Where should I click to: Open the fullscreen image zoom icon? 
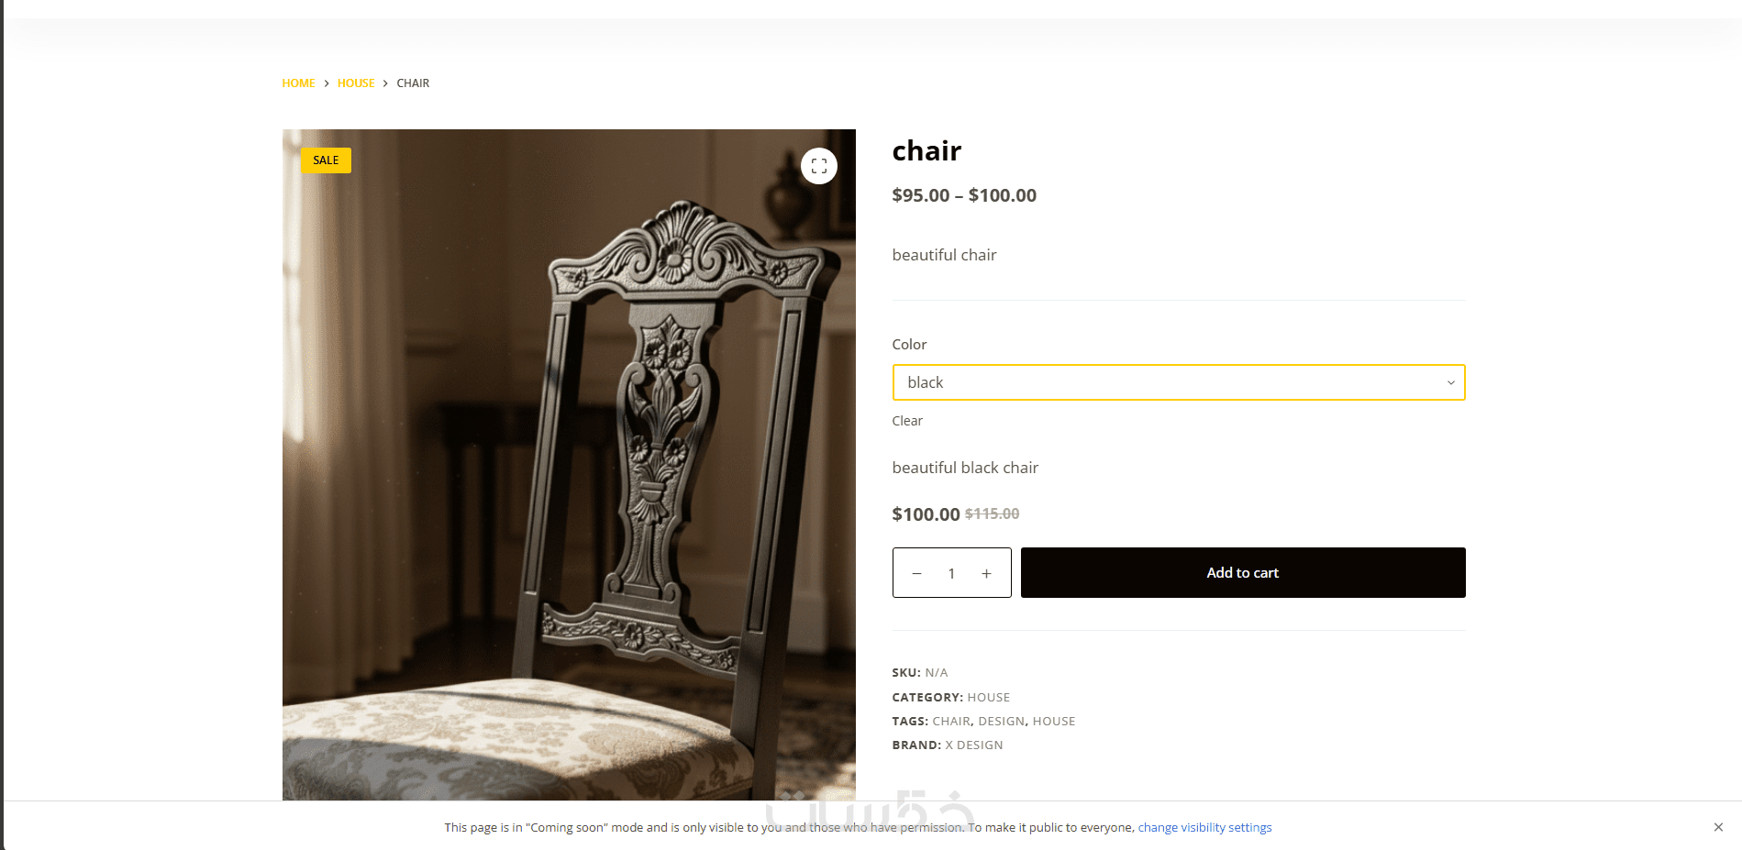819,166
